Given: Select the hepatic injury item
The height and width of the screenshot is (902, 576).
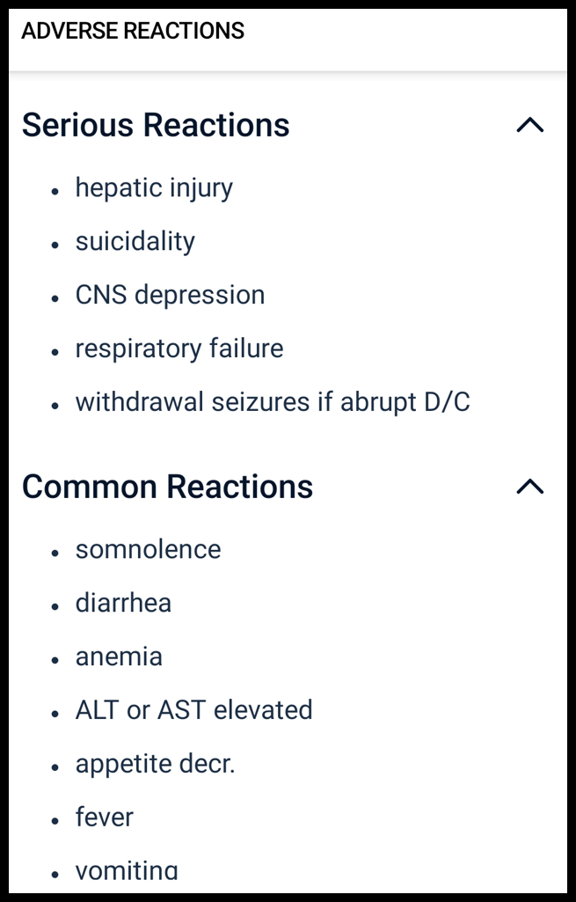Looking at the screenshot, I should 154,187.
